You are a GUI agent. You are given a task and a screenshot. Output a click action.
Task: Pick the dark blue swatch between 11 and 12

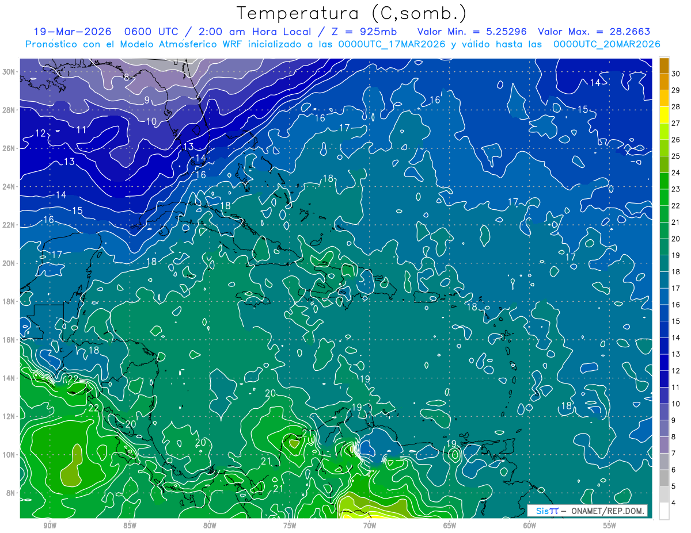pos(664,379)
